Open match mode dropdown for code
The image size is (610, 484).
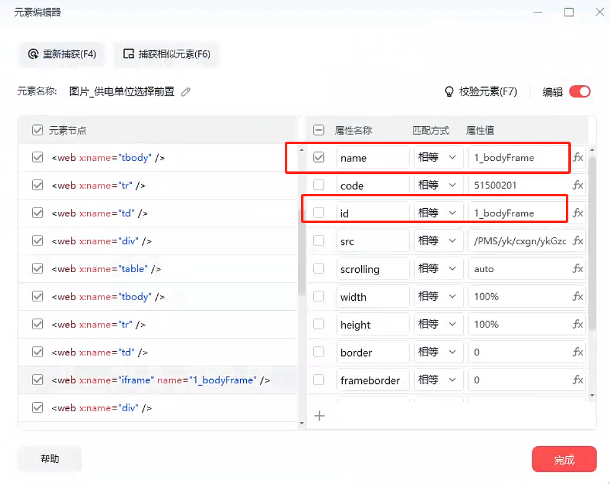point(438,185)
